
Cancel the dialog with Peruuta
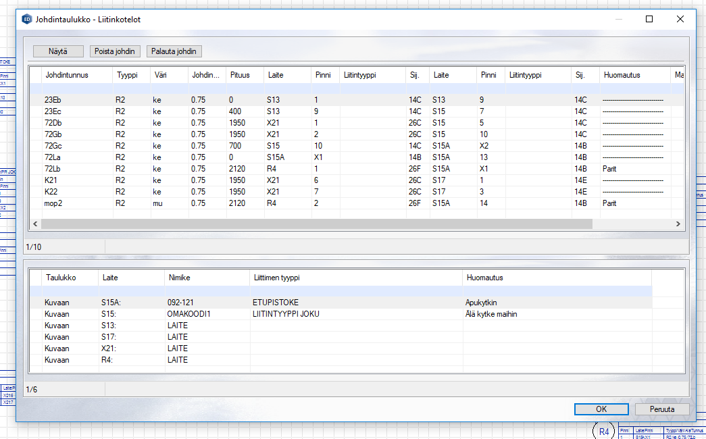[662, 409]
